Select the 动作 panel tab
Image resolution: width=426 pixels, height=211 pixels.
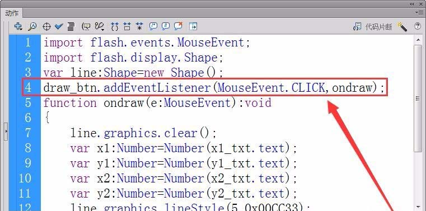pos(12,13)
